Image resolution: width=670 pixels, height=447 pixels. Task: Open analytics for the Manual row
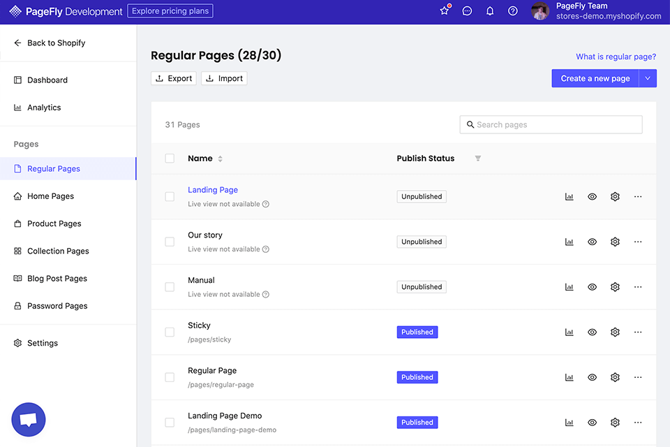569,287
